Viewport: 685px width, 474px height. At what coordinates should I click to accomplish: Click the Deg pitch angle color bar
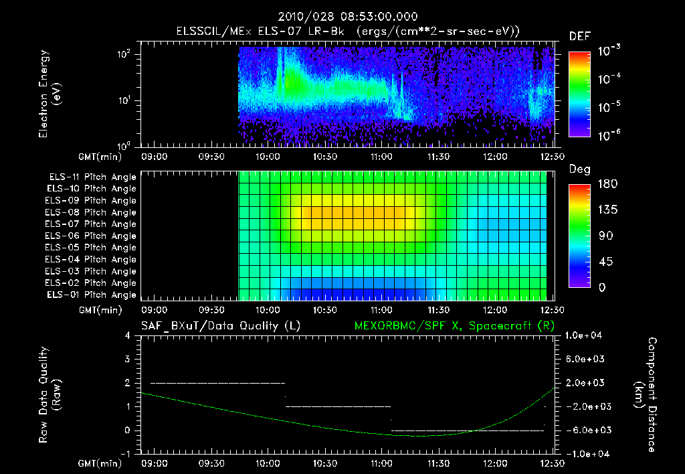[580, 236]
